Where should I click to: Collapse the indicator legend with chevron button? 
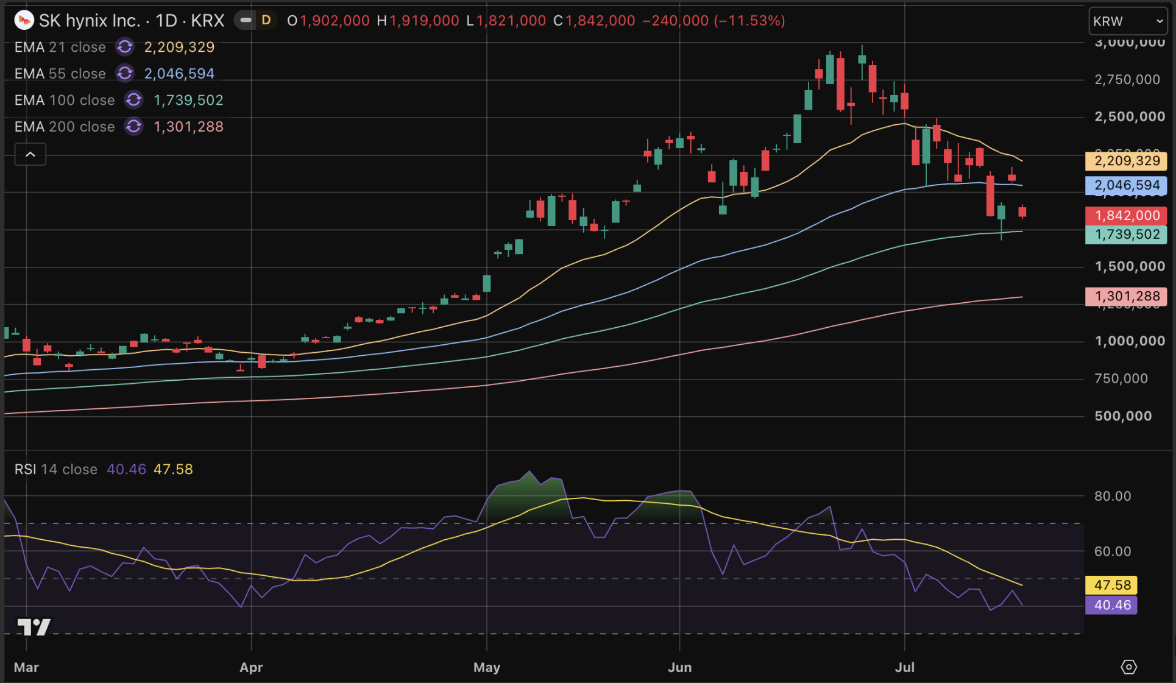(x=30, y=155)
